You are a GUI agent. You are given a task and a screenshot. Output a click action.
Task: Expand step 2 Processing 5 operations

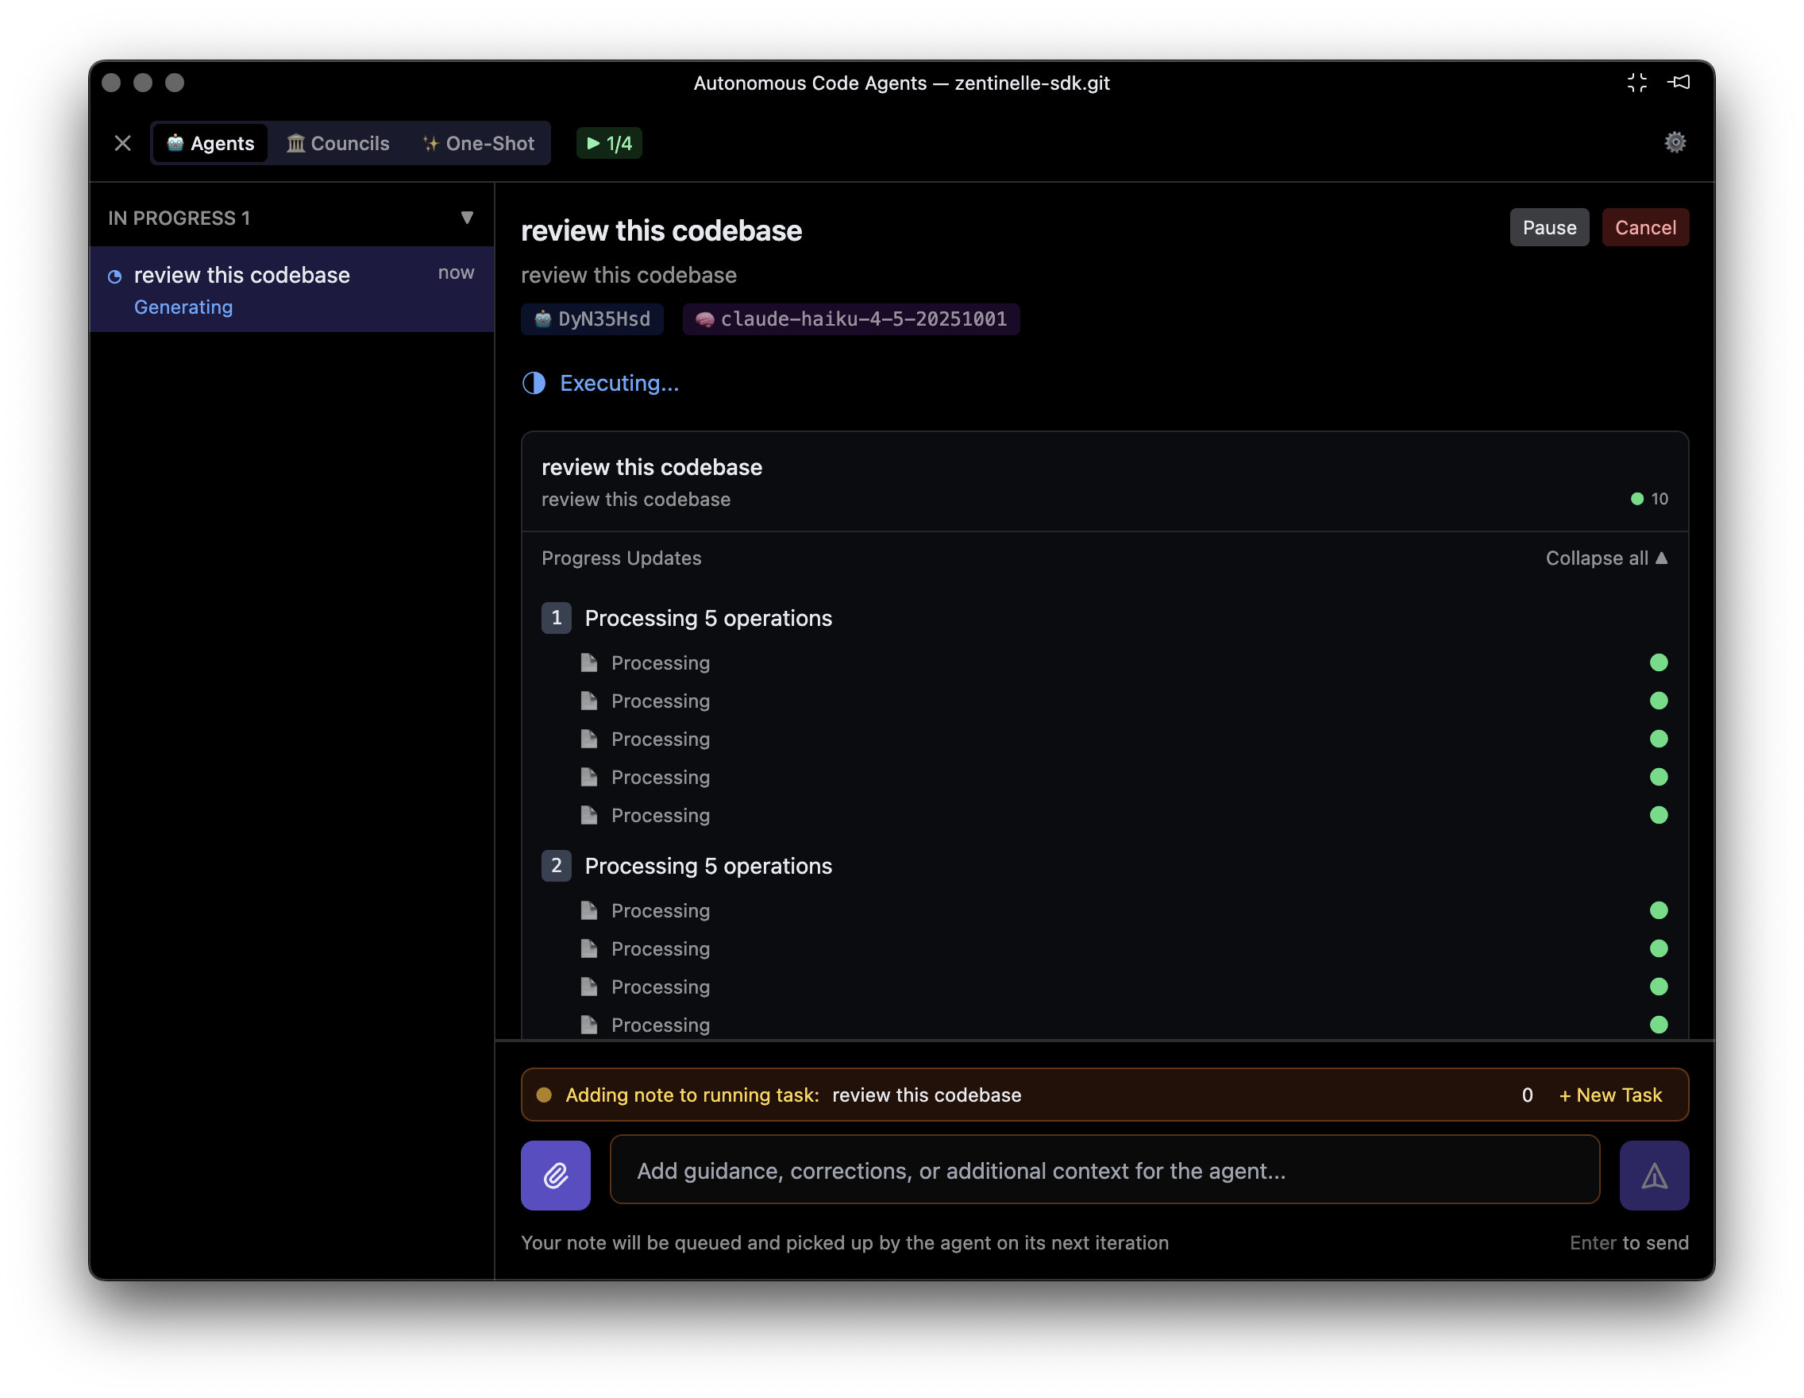708,865
